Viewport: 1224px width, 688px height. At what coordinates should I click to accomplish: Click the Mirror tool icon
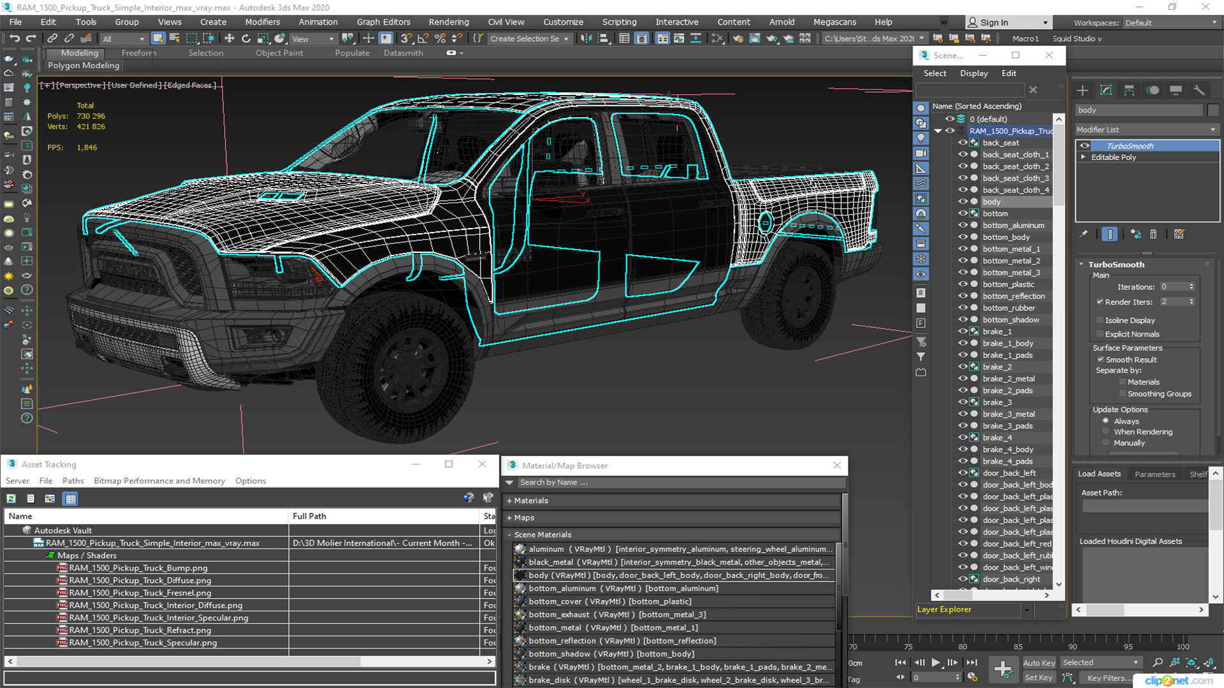tap(586, 38)
